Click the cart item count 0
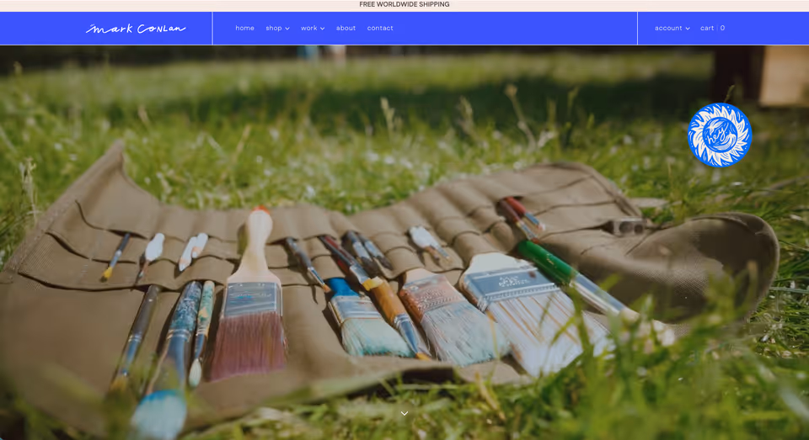The height and width of the screenshot is (440, 809). pos(722,29)
